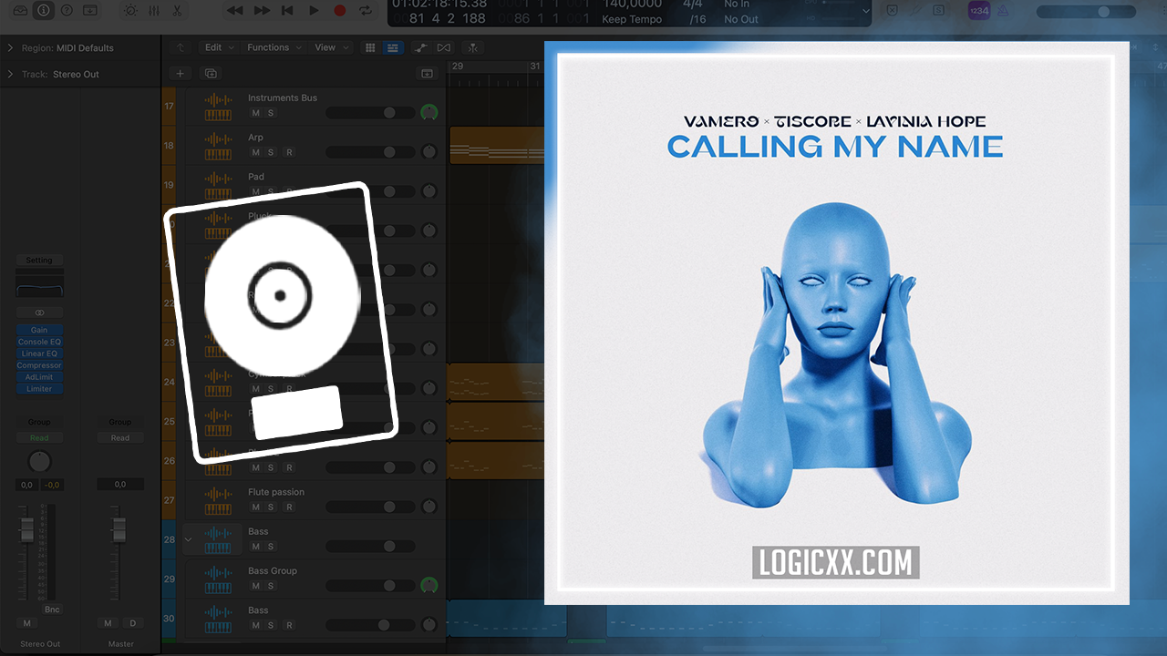Click the track-area up arrow icon

[x=181, y=47]
